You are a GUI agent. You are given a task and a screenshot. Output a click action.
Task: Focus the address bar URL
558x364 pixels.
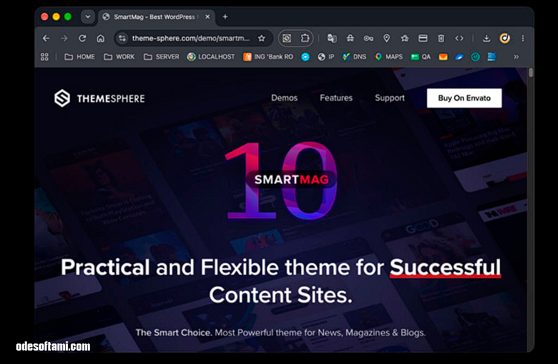tap(190, 38)
